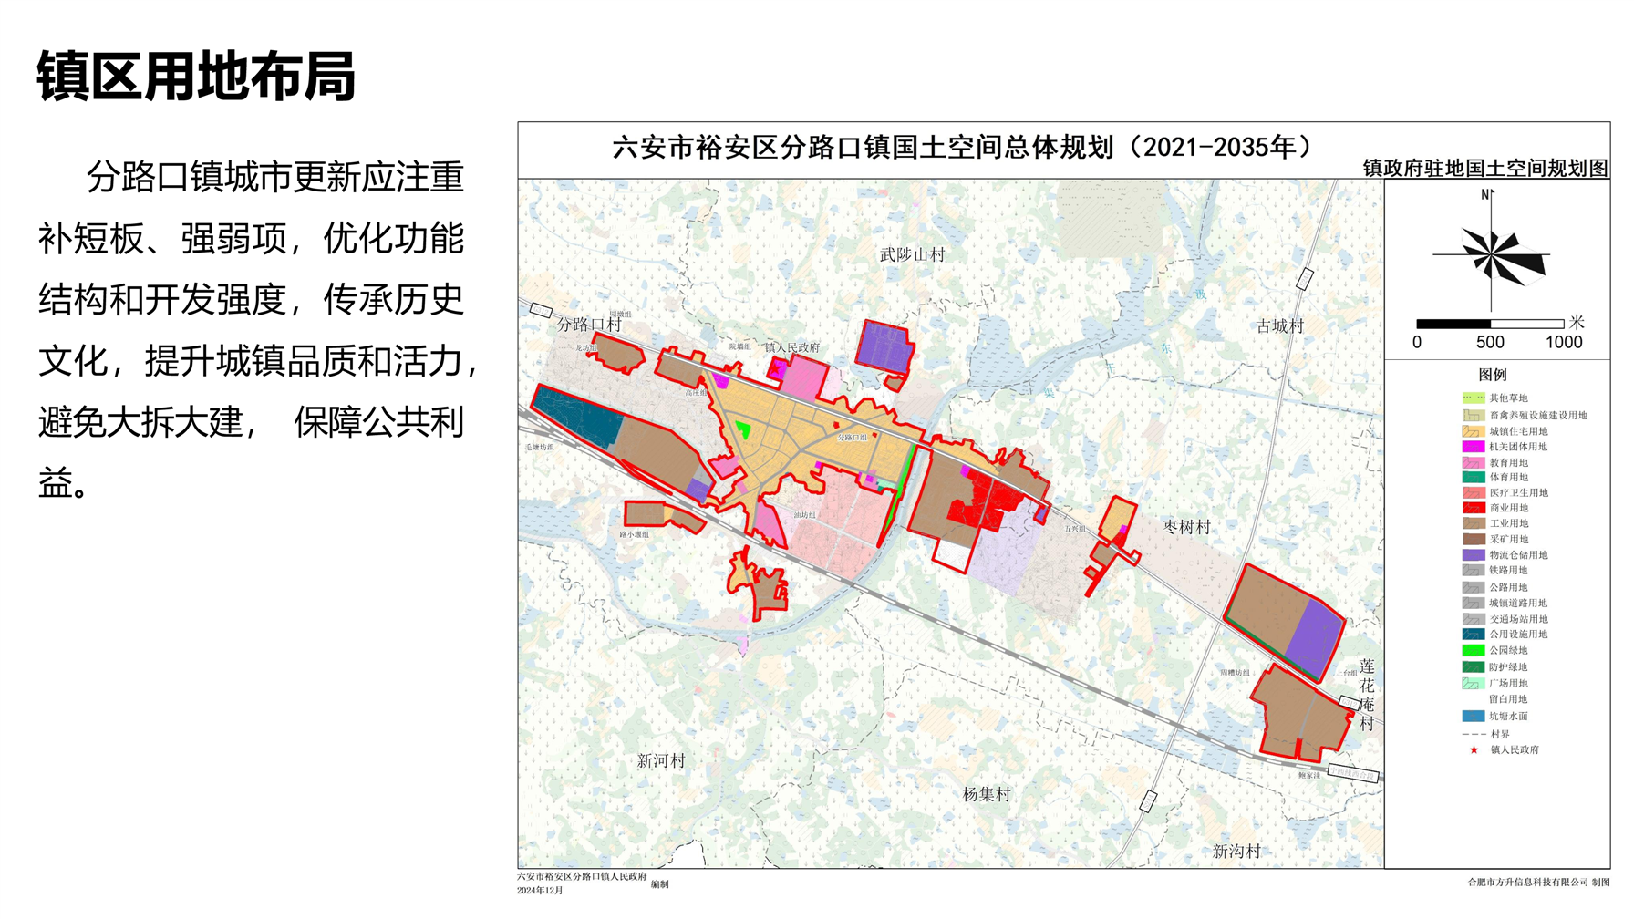Viewport: 1634px width, 919px height.
Task: Click the north arrow compass rose
Action: point(1492,253)
